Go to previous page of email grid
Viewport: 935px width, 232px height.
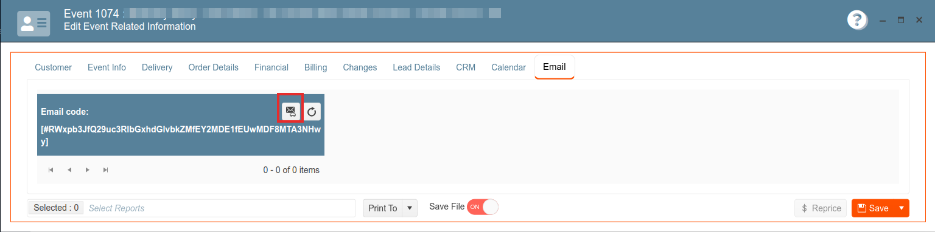tap(69, 170)
